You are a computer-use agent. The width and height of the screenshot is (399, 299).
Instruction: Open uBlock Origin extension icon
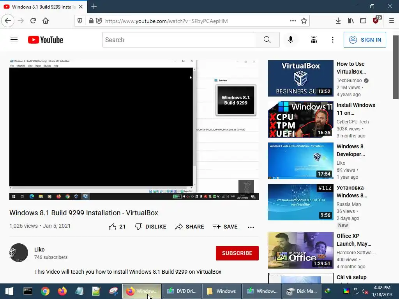[377, 20]
